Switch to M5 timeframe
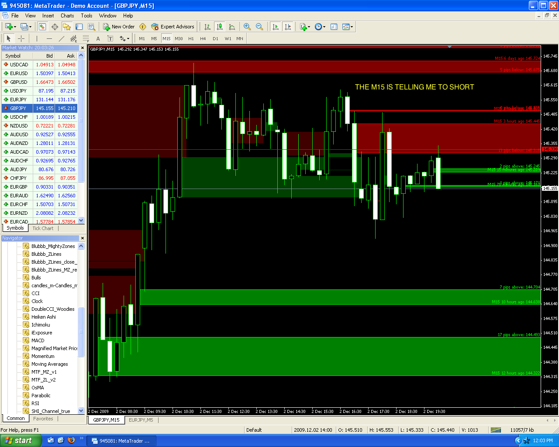Image resolution: width=559 pixels, height=447 pixels. tap(154, 38)
